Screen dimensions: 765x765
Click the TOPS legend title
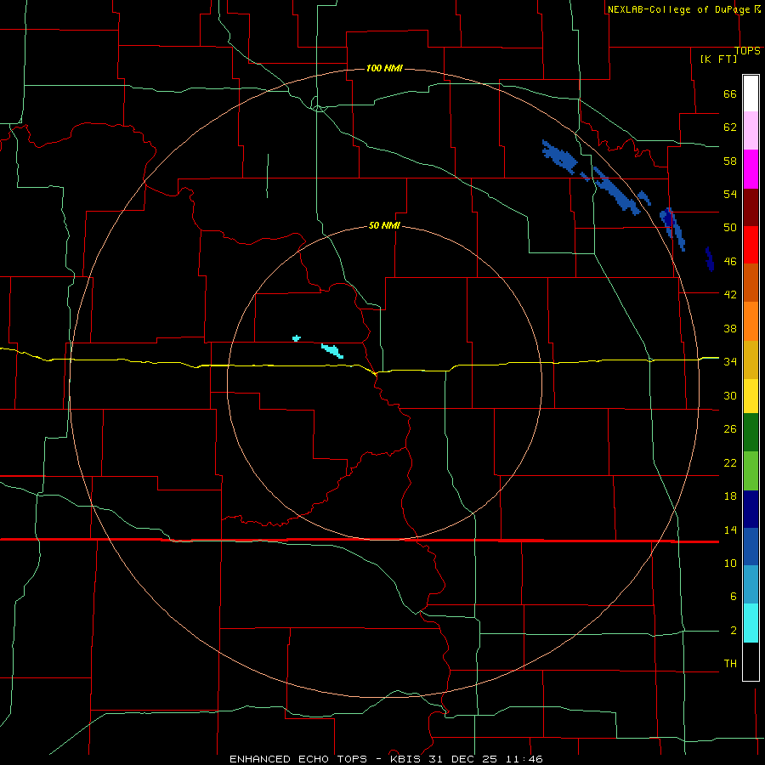[x=747, y=51]
